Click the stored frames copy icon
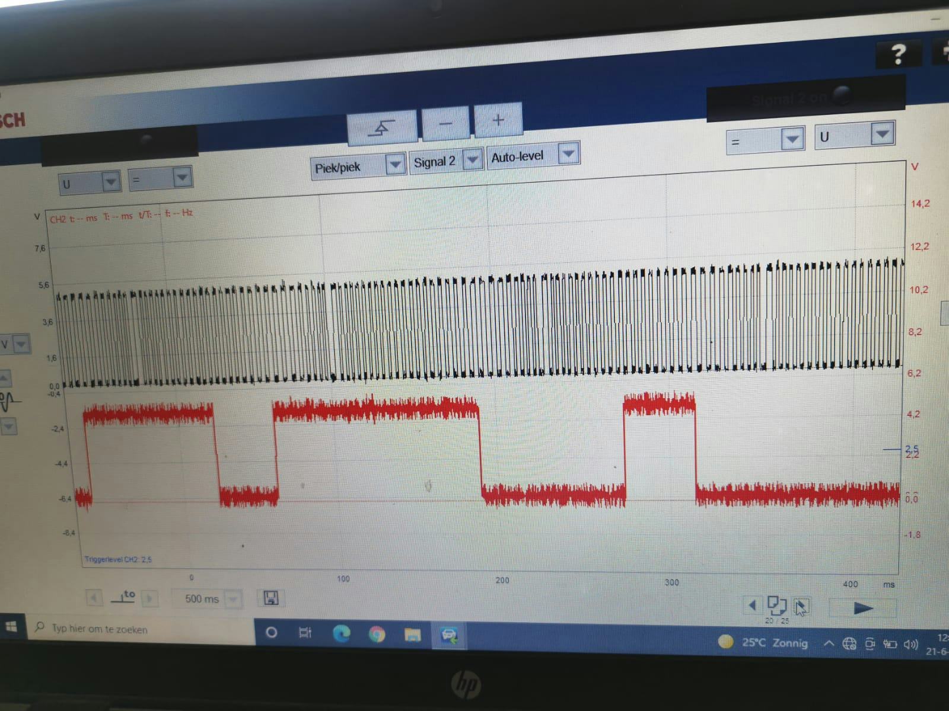Image resolution: width=949 pixels, height=711 pixels. click(x=776, y=605)
